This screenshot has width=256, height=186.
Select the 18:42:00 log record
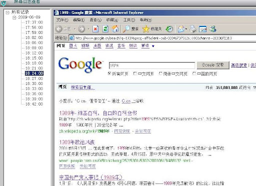pyautogui.click(x=34, y=104)
